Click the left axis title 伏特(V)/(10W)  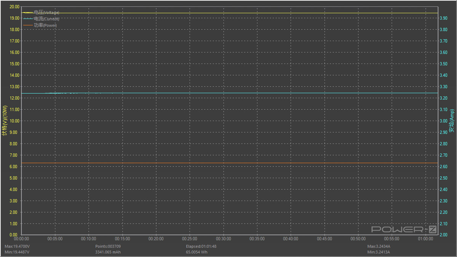[x=5, y=121]
